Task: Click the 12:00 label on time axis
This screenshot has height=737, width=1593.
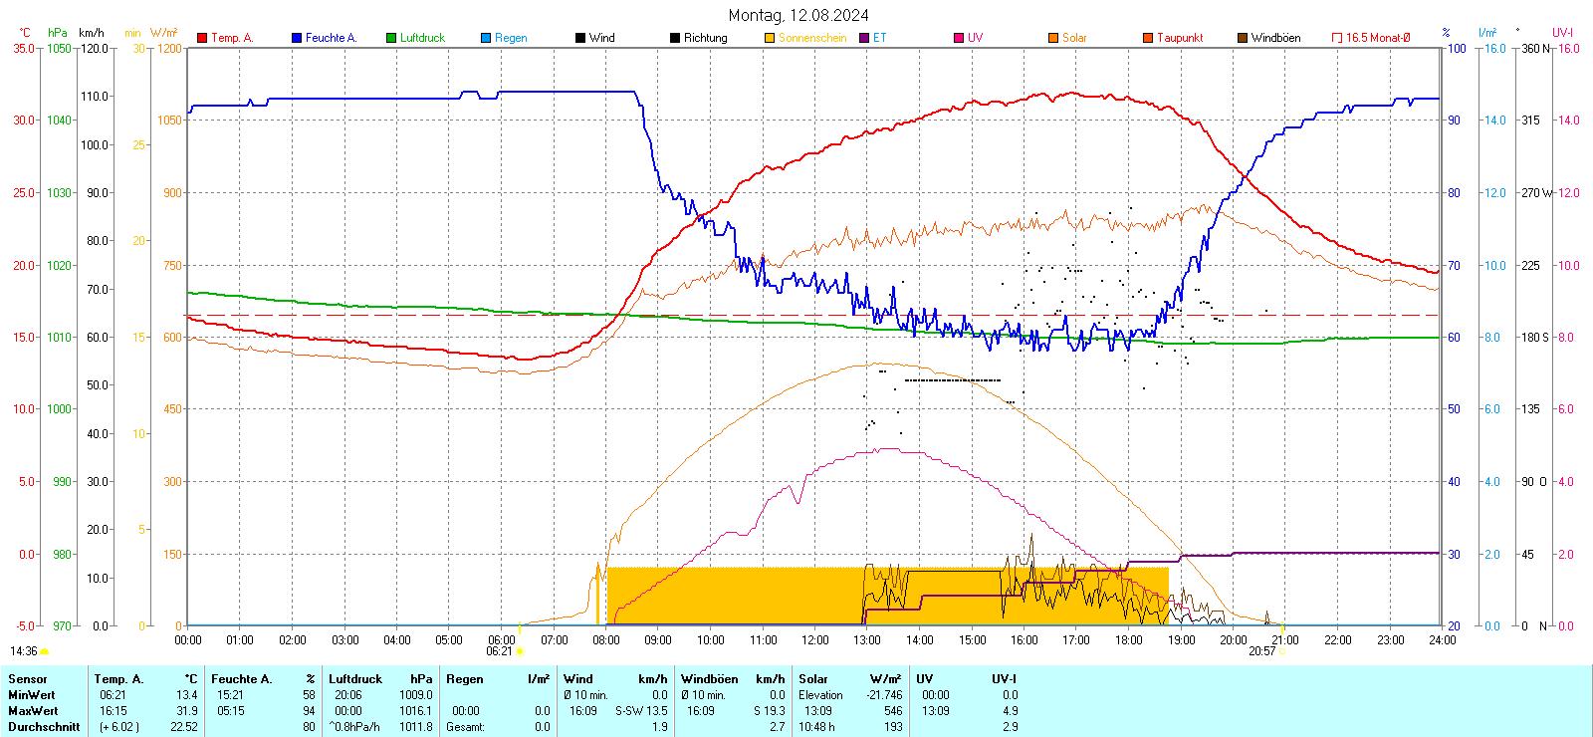Action: tap(815, 640)
